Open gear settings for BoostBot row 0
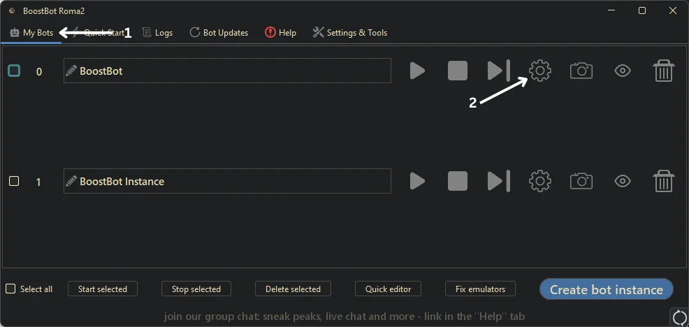 coord(540,71)
